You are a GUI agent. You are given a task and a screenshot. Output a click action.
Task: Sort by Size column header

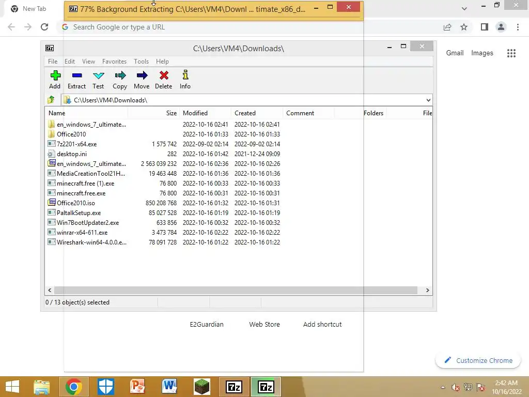(153, 113)
